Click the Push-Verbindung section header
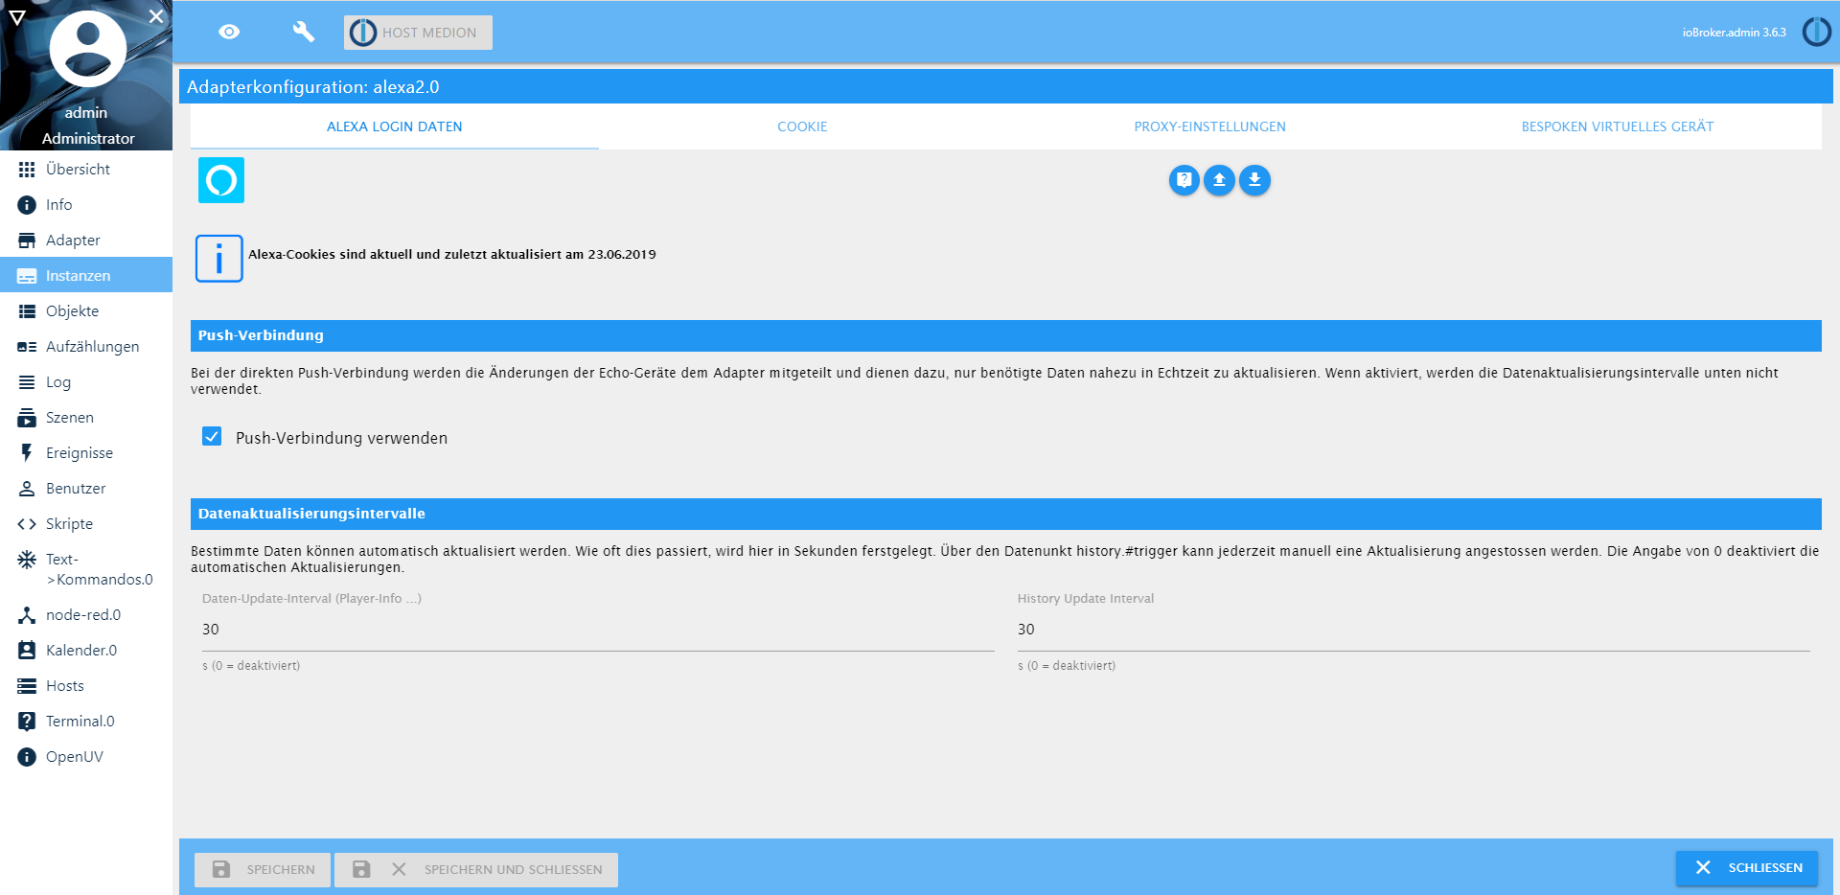This screenshot has width=1840, height=895. point(1006,335)
